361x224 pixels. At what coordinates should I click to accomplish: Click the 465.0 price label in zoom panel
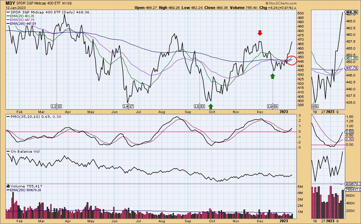[351, 21]
